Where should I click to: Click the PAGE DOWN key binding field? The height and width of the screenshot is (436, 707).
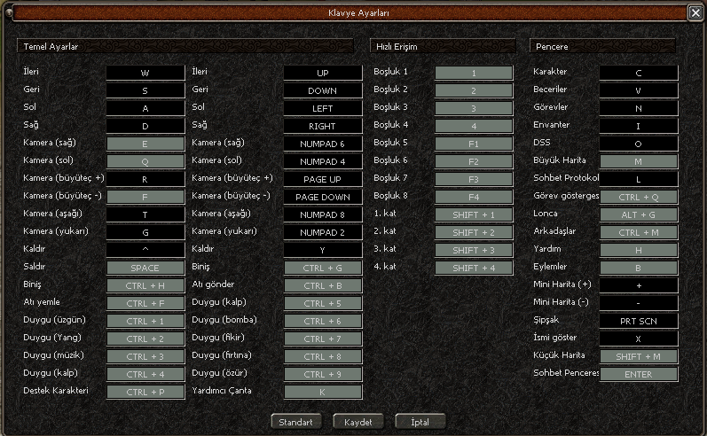pos(323,197)
